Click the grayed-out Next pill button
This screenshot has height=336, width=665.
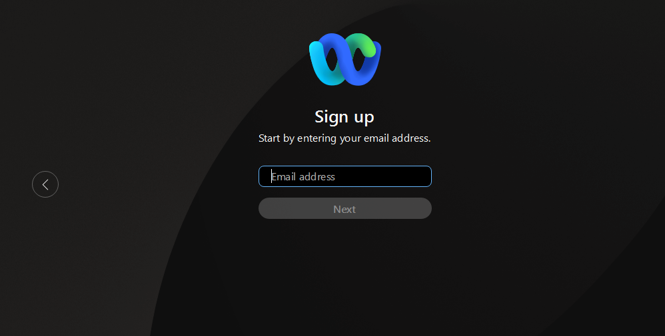(345, 208)
